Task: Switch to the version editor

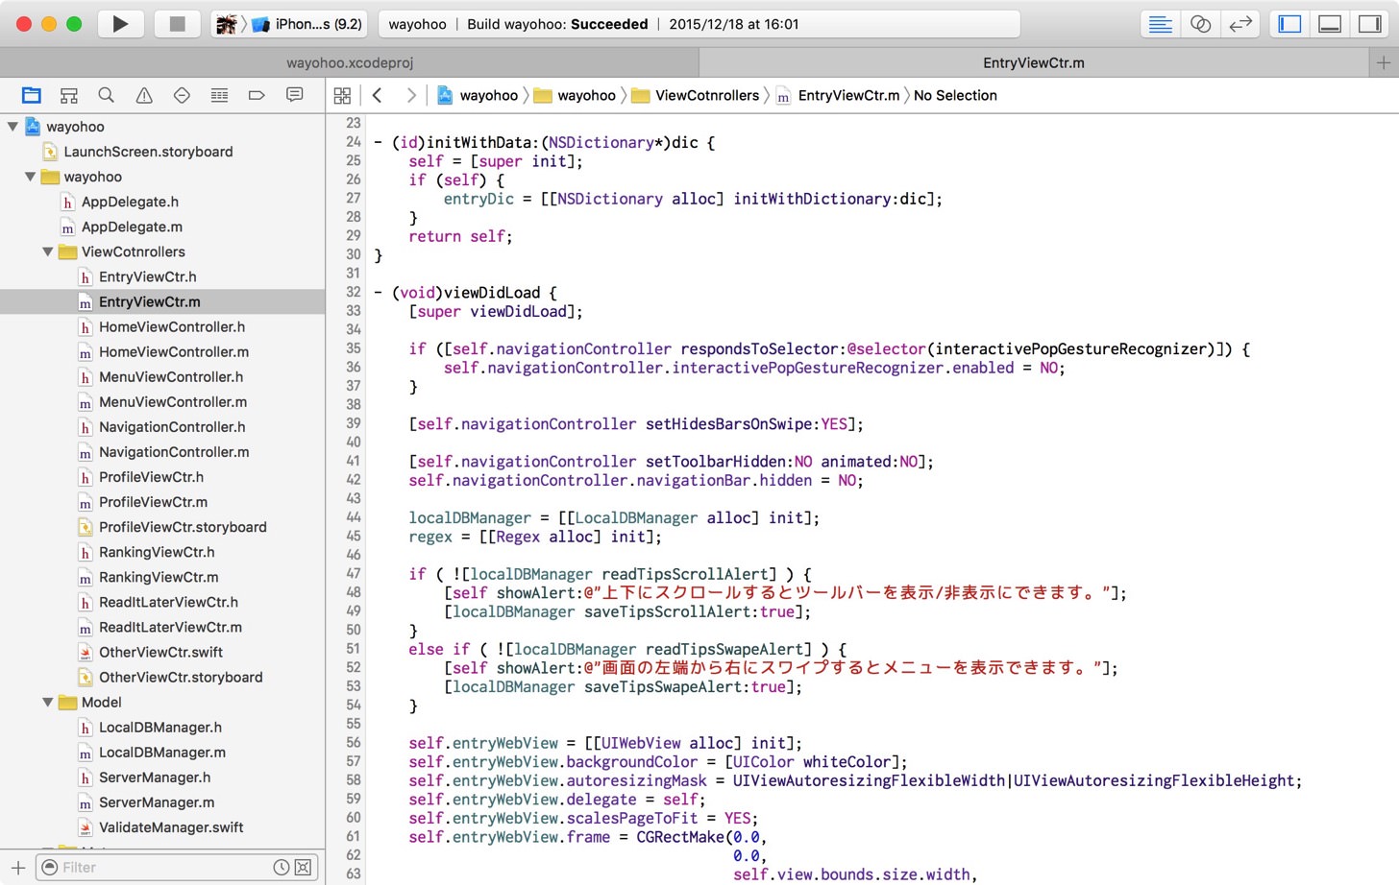Action: [1240, 24]
